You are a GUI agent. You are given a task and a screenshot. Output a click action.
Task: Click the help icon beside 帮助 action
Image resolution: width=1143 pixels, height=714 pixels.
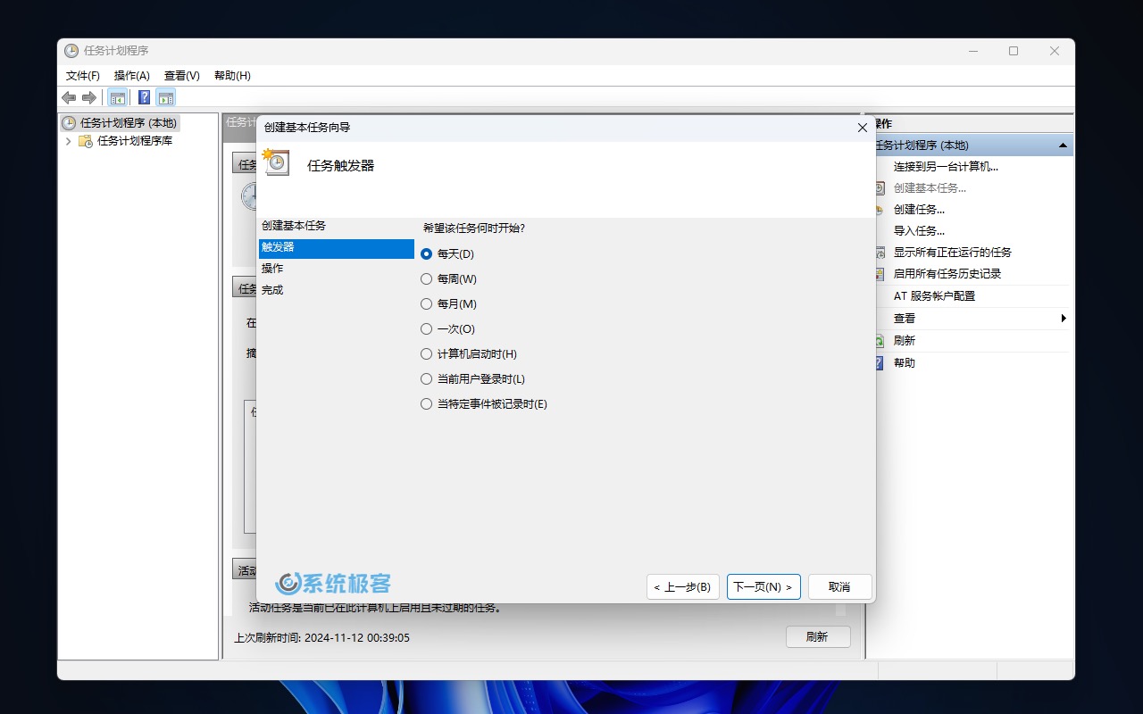879,362
